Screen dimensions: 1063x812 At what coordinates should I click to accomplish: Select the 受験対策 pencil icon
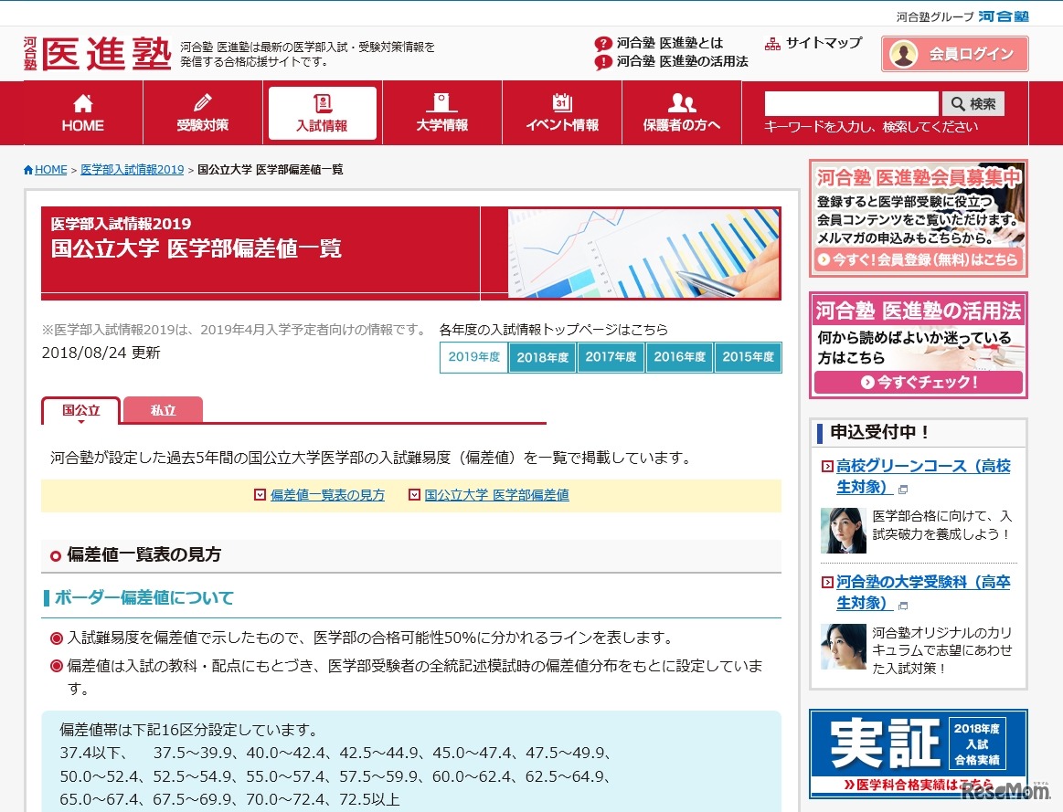(x=201, y=100)
